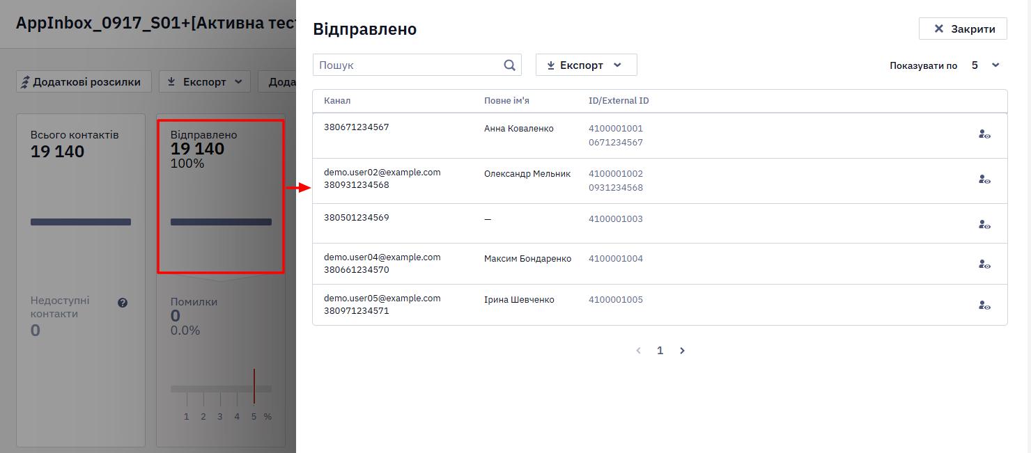View contact card for Ірина Шевченко
This screenshot has height=453, width=1031.
click(x=984, y=305)
